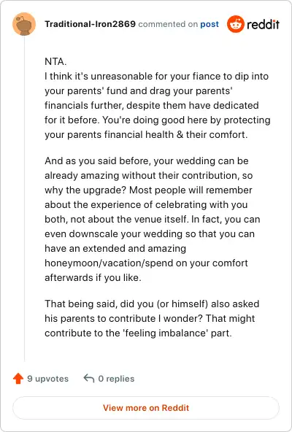Open the commenter's Snoo avatar
Screen dimensions: 292x432
click(24, 24)
